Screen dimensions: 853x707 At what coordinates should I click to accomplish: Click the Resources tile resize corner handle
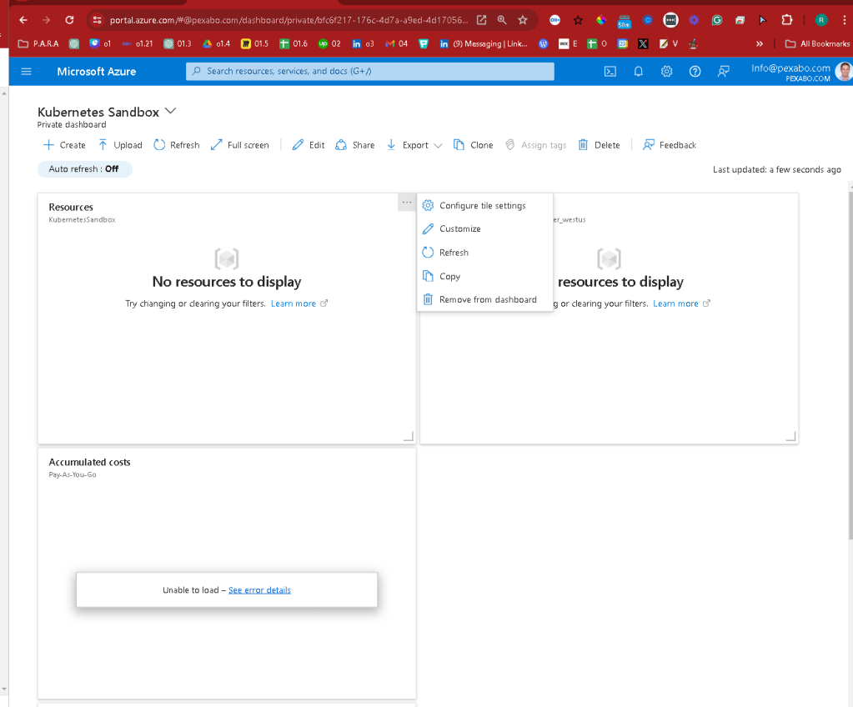(409, 436)
